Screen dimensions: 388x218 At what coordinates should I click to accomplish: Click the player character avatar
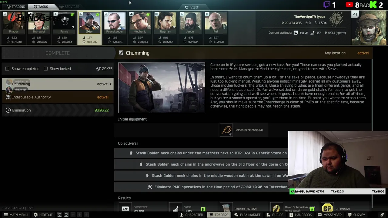pyautogui.click(x=369, y=28)
